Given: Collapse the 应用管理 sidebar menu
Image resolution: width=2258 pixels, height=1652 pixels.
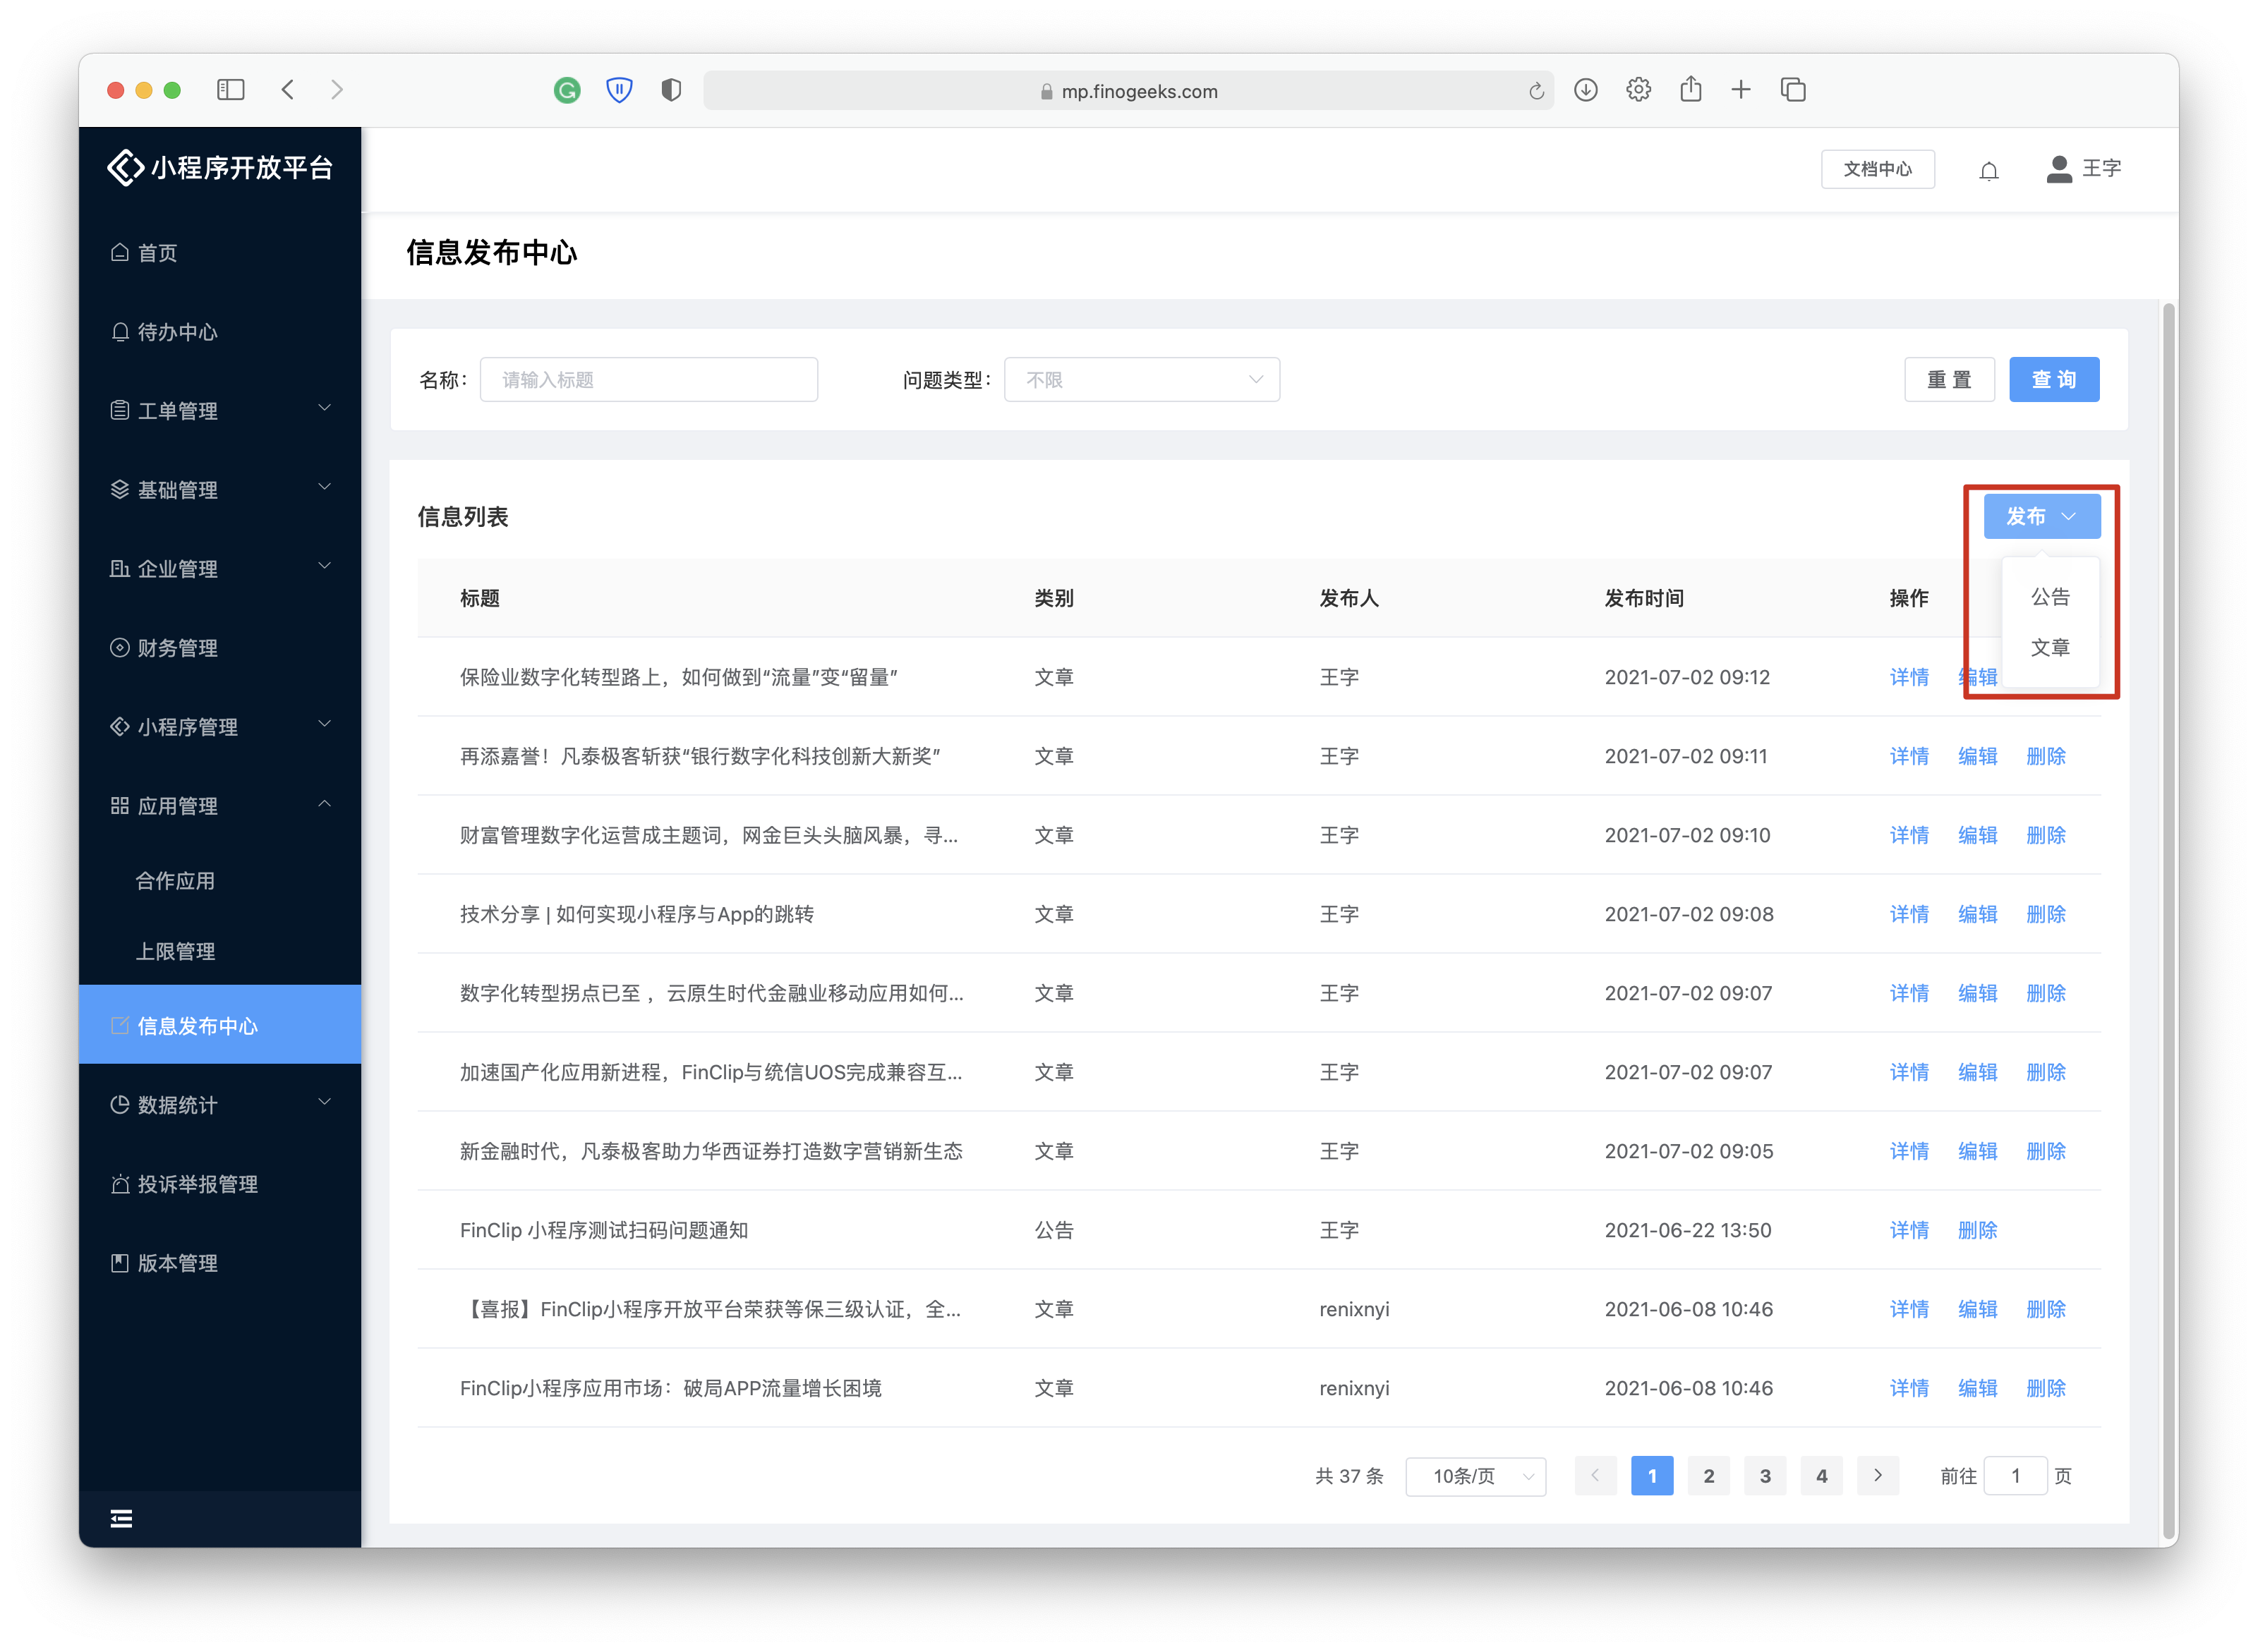Looking at the screenshot, I should point(220,806).
